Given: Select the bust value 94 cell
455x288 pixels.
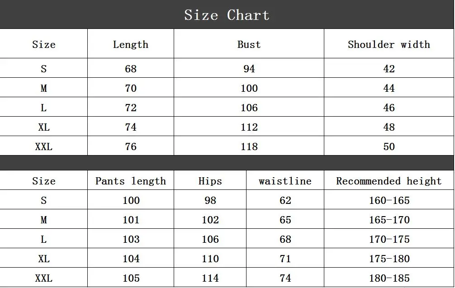Looking at the screenshot, I should [x=249, y=69].
